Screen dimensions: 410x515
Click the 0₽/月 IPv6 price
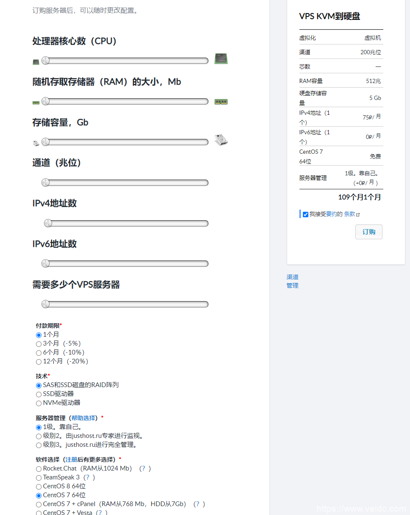(374, 136)
